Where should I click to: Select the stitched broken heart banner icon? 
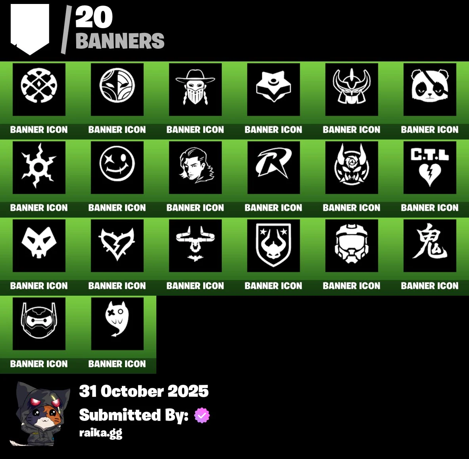point(117,246)
